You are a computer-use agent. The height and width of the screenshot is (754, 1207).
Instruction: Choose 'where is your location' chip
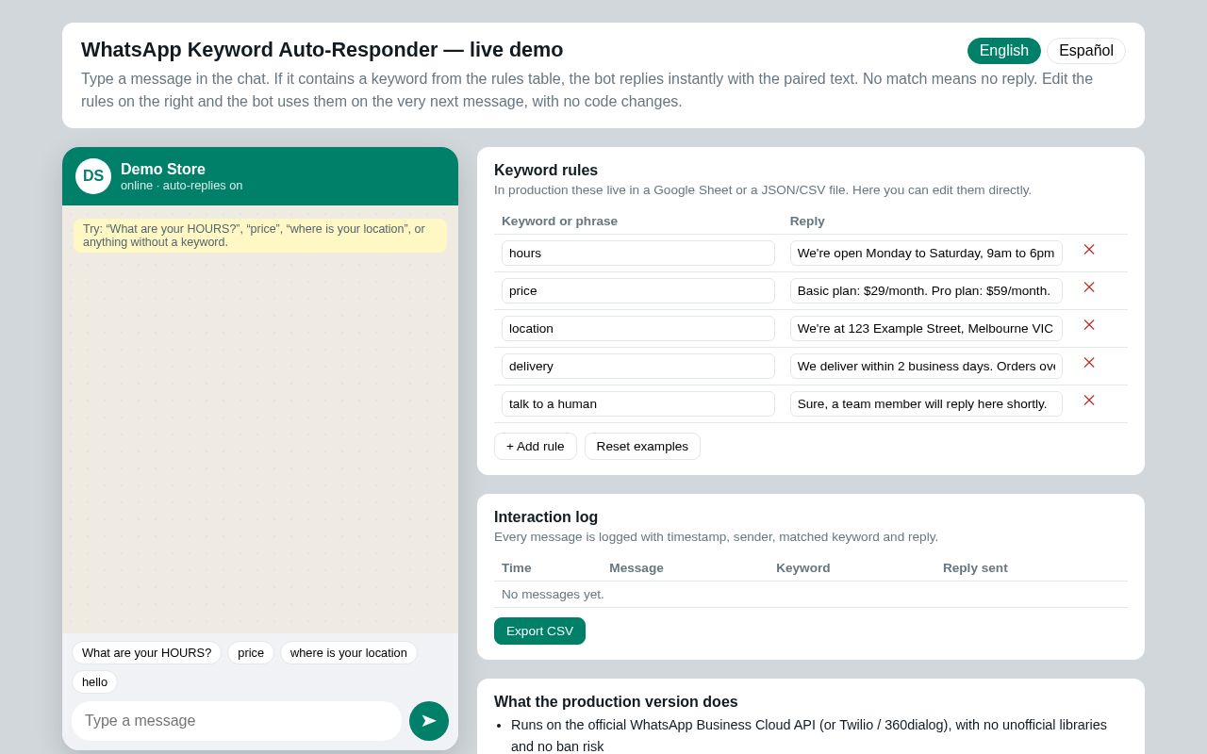tap(349, 653)
